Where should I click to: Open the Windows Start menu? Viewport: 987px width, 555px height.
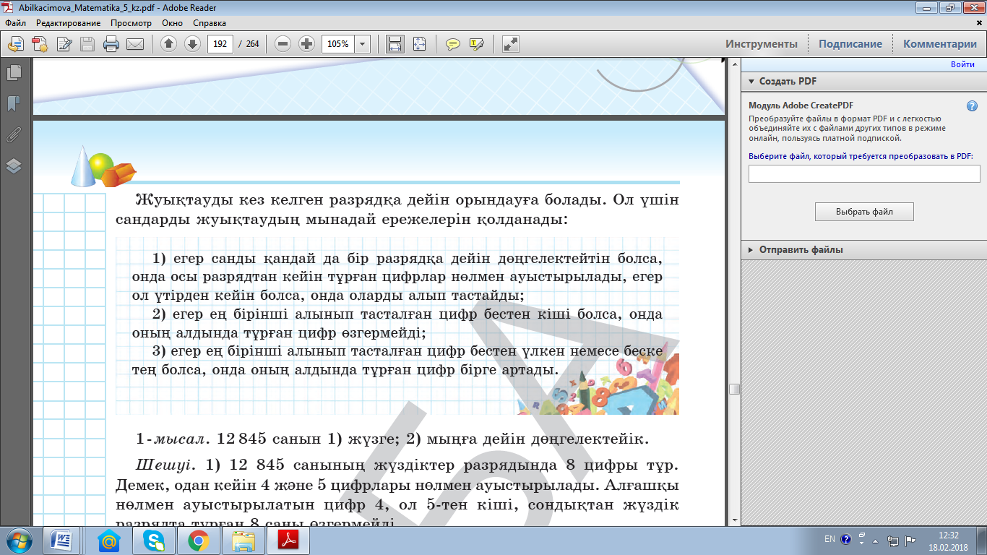click(20, 541)
